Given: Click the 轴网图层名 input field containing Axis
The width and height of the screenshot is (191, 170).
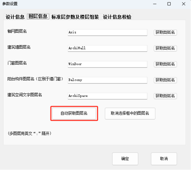Looking at the screenshot, I should 108,32.
